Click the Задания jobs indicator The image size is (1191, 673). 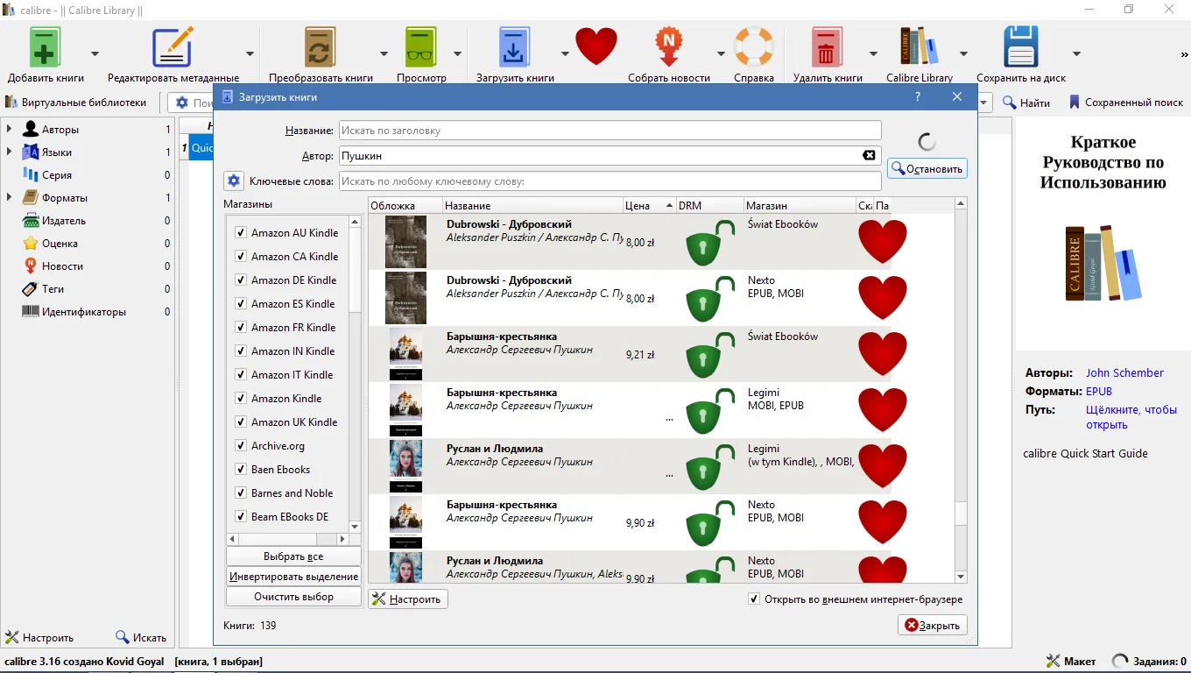(1149, 662)
